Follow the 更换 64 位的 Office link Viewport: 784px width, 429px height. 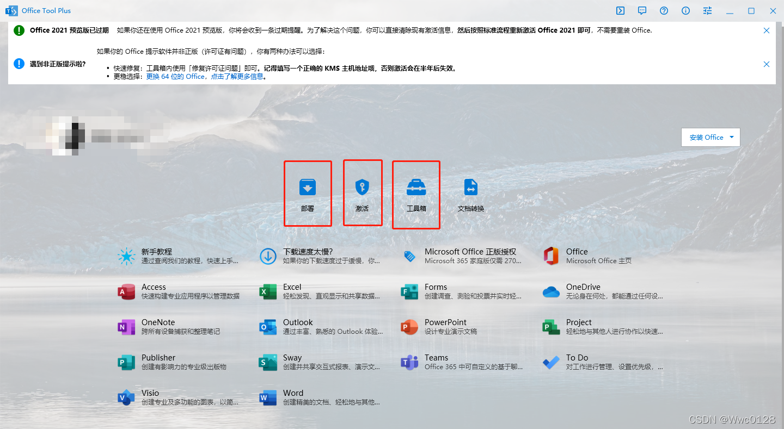(x=175, y=77)
